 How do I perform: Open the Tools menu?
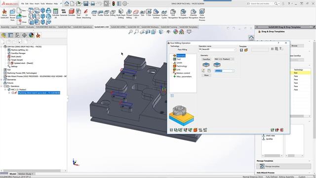42,3
